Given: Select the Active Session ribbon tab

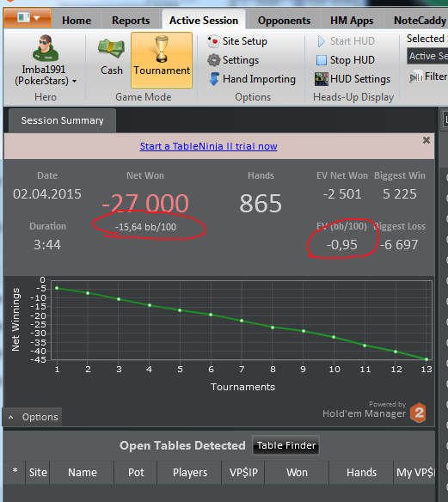Looking at the screenshot, I should pyautogui.click(x=204, y=21).
